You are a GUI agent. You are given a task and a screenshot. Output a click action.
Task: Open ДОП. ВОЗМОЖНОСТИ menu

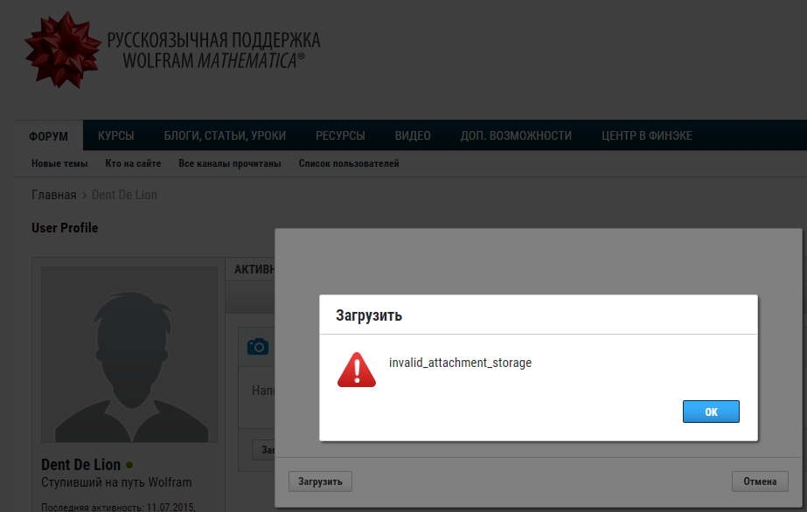pos(516,135)
